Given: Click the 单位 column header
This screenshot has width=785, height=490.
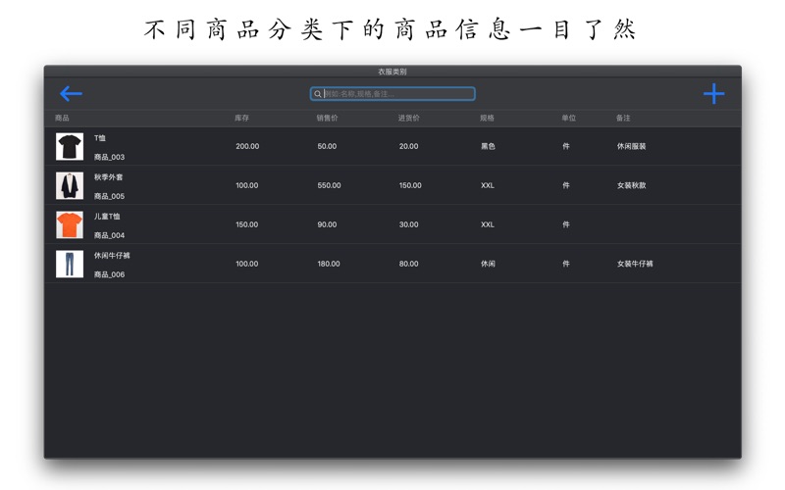Looking at the screenshot, I should pos(568,119).
